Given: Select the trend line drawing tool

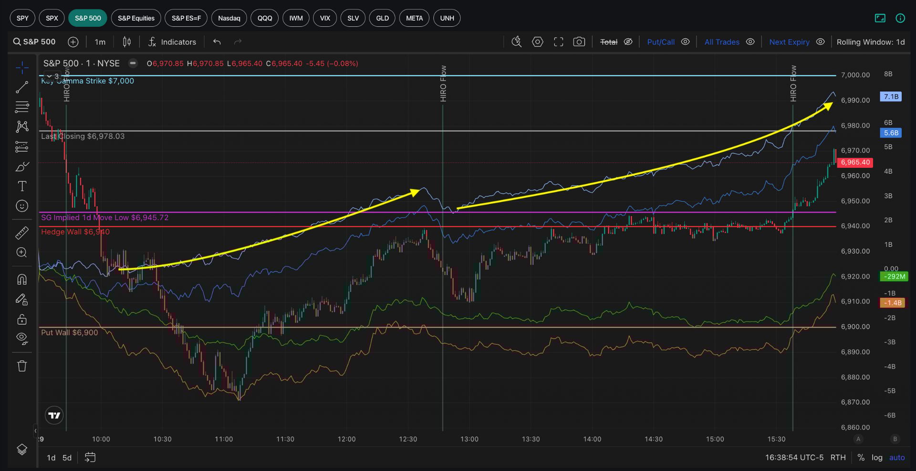Looking at the screenshot, I should (22, 88).
